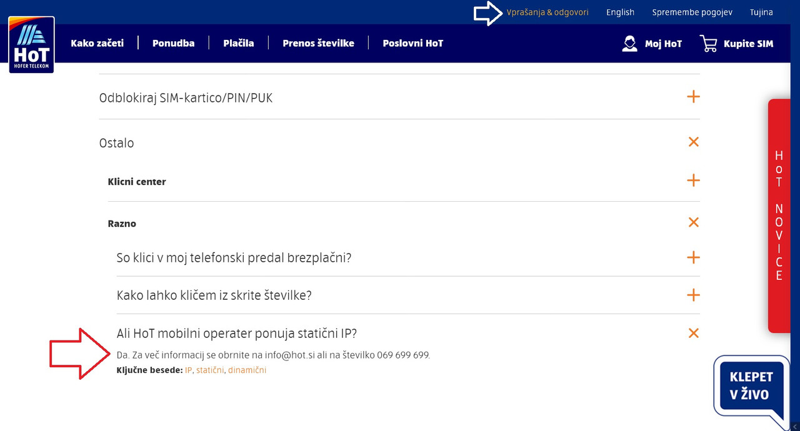Collapse statični IP question X icon

pos(693,333)
